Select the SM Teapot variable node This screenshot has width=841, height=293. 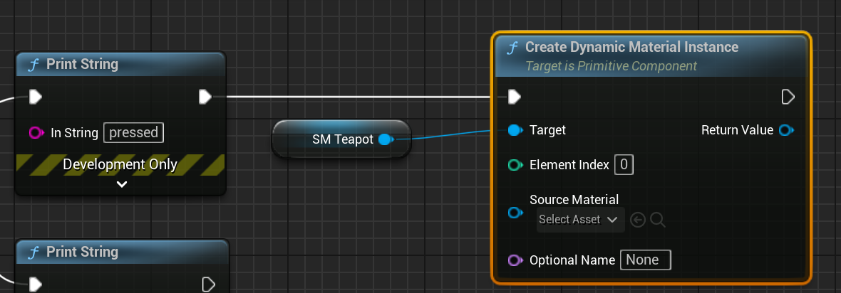pos(341,139)
